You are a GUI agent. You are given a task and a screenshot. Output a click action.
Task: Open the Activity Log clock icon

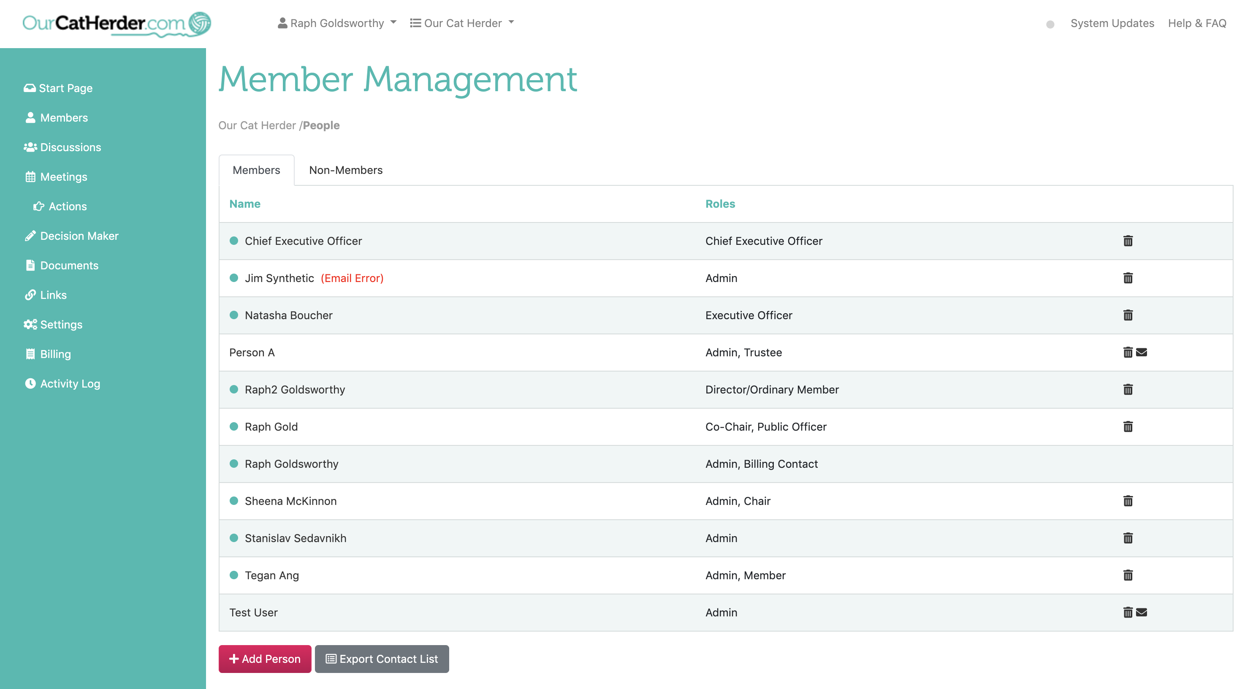coord(30,383)
